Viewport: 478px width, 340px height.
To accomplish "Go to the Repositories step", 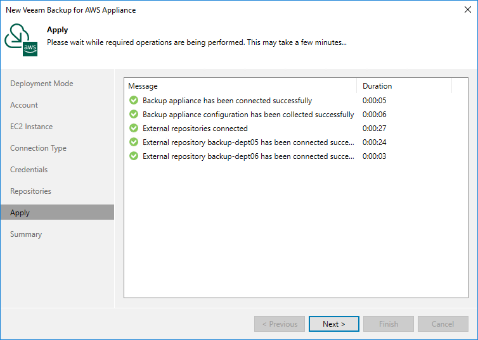I will click(31, 191).
